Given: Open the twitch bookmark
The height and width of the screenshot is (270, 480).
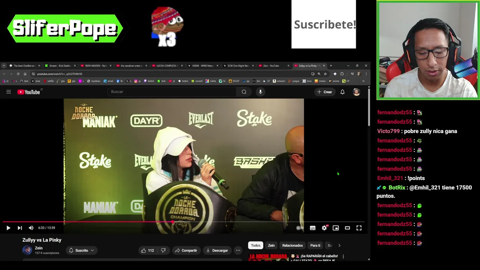Looking at the screenshot, I should [149, 81].
